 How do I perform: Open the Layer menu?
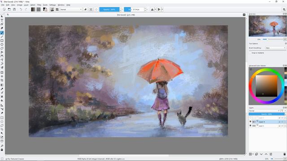pos(26,5)
